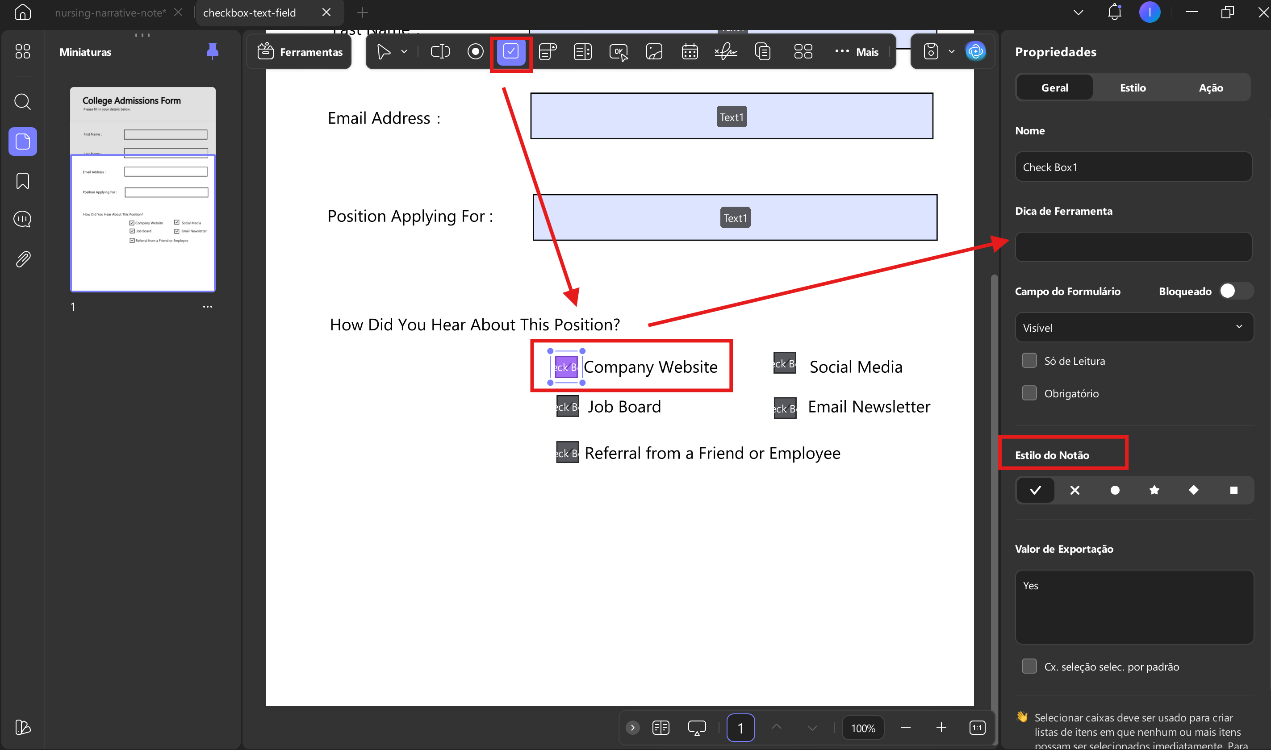Select the signature field tool
Screen dimensions: 1271x750
(726, 51)
